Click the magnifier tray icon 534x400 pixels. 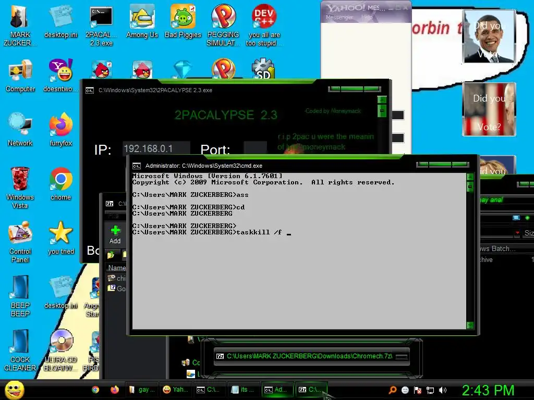tap(393, 390)
